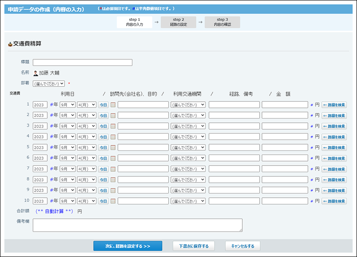
Task: Focus the 訪問先 field in row 8
Action: pyautogui.click(x=143, y=180)
